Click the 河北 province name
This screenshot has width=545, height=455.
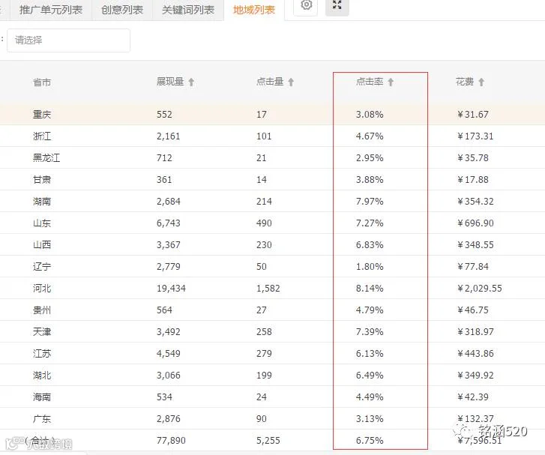click(x=42, y=288)
